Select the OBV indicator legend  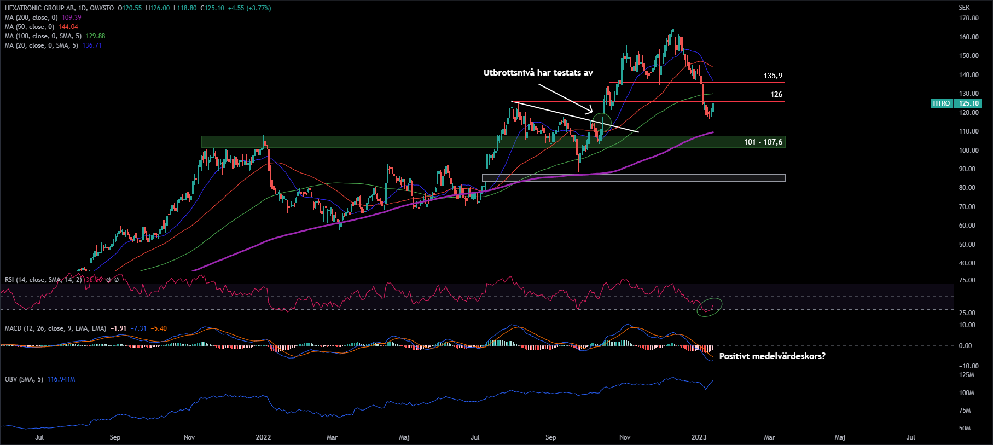pos(24,379)
